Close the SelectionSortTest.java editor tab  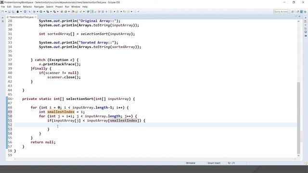tap(36, 17)
